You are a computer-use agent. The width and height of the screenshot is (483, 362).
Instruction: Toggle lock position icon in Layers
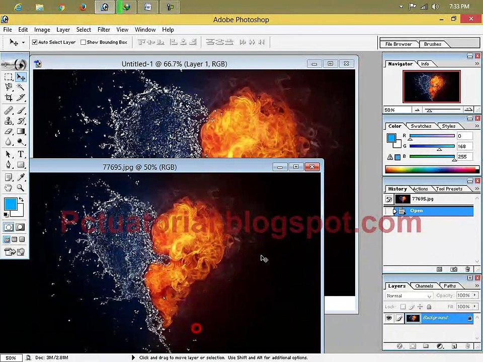point(420,307)
